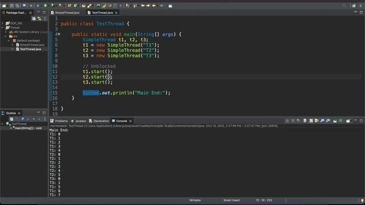This screenshot has height=205, width=365.
Task: Click Remove All Terminated Launches icon
Action: tap(298, 121)
